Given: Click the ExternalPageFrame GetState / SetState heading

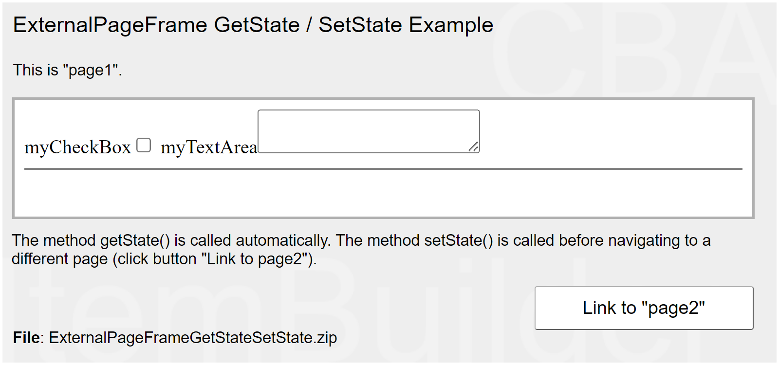Looking at the screenshot, I should point(253,25).
